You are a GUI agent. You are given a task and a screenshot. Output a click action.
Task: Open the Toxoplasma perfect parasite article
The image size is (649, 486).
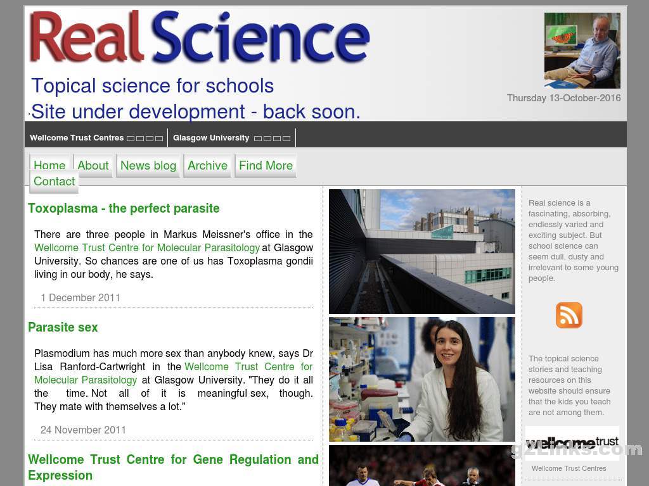(x=124, y=208)
